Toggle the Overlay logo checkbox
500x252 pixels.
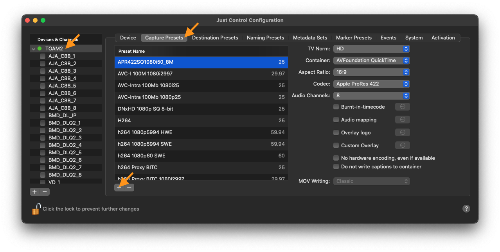336,132
